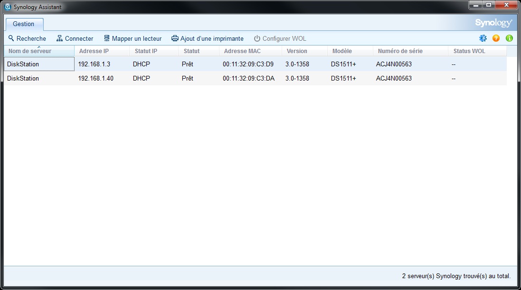Click Prêt status in the 192.168.1.40 row
Image resolution: width=521 pixels, height=290 pixels.
(188, 78)
